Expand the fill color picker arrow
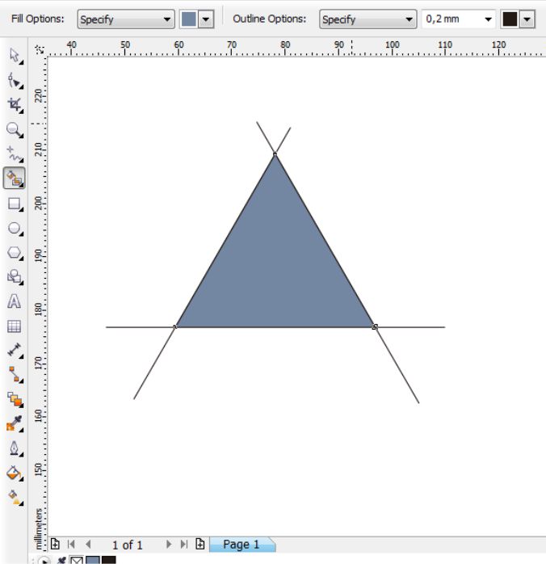Screen dimensions: 546x564 pyautogui.click(x=206, y=19)
